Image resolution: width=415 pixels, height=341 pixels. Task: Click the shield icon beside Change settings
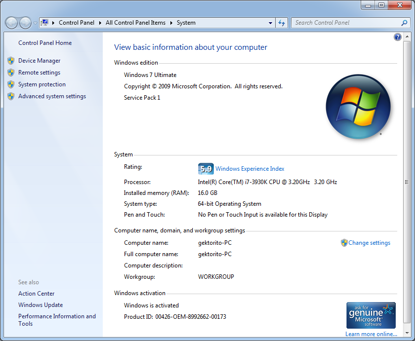coord(344,243)
